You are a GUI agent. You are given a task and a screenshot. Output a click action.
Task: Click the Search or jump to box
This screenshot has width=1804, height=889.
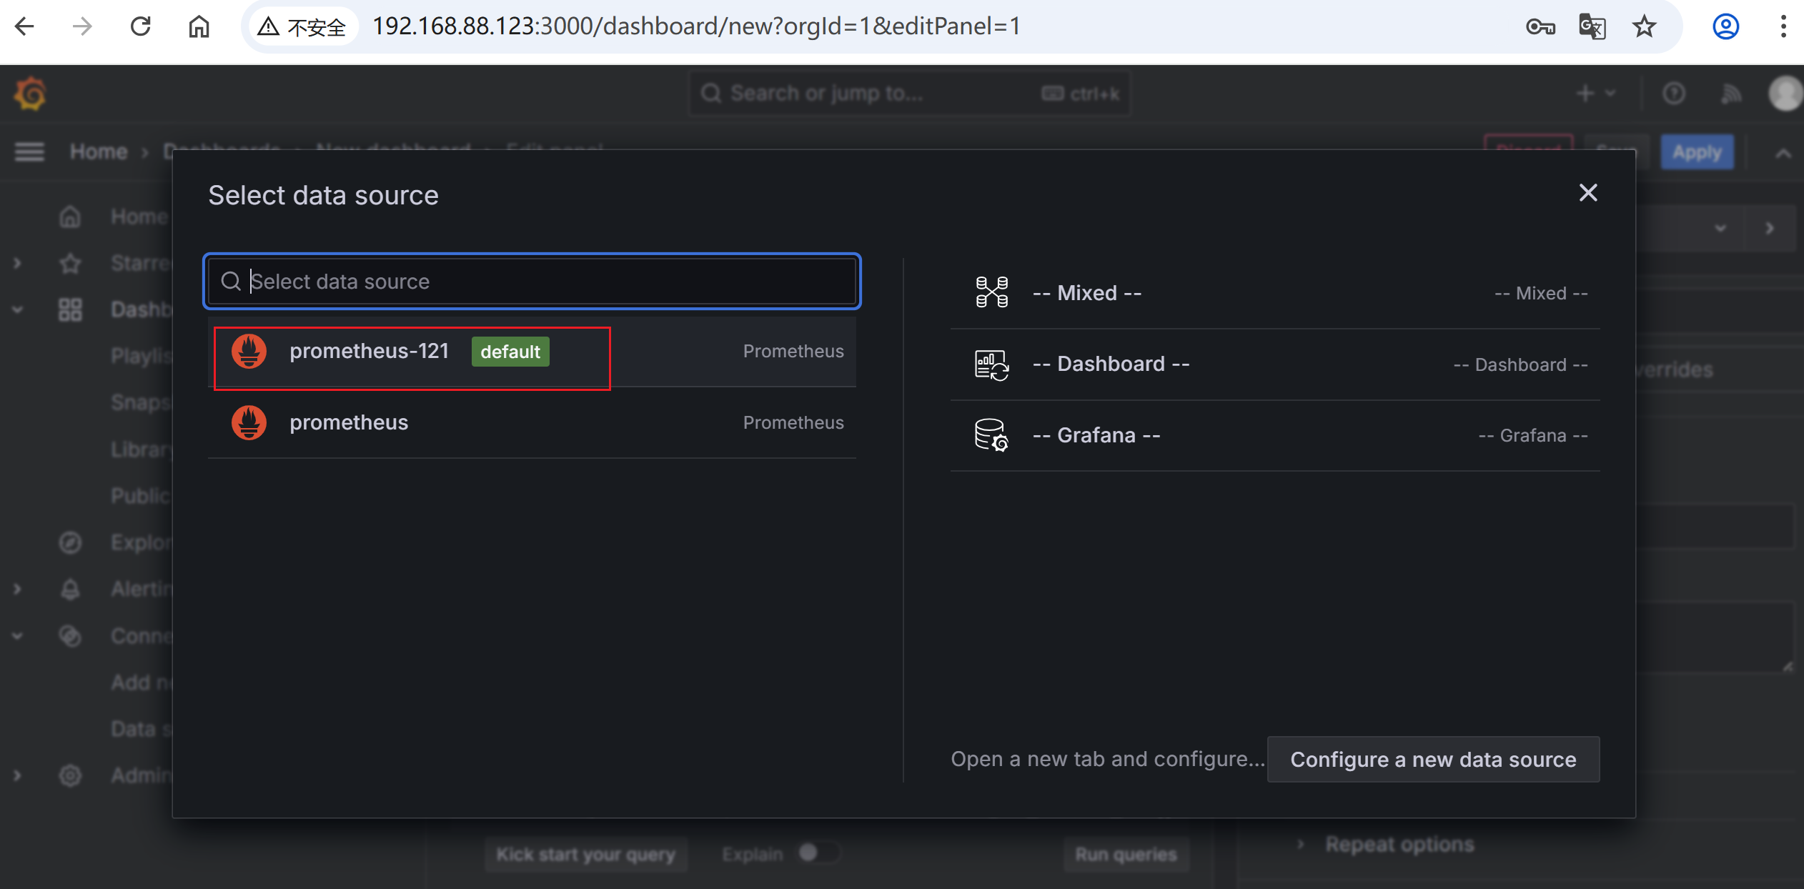909,94
